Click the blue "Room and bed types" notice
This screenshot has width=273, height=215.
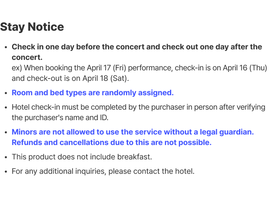[92, 93]
